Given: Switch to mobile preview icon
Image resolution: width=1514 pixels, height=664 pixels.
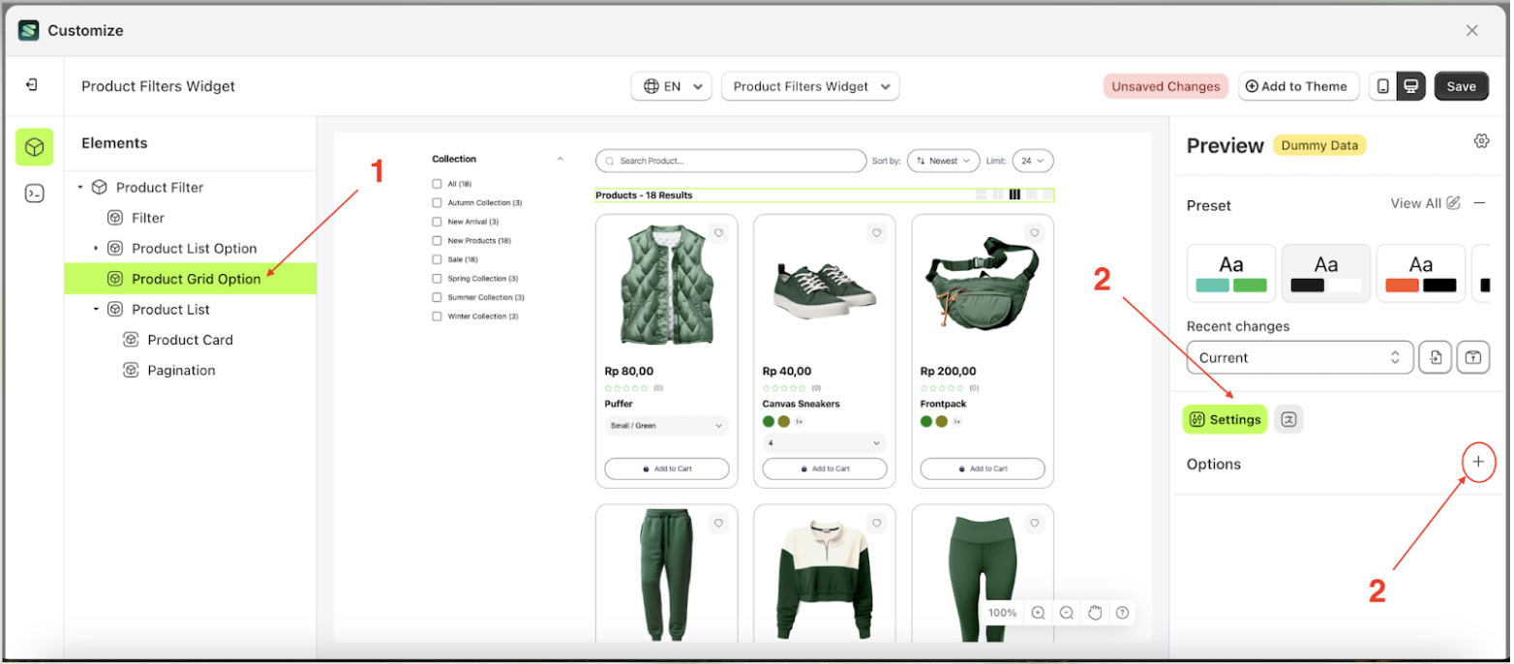Looking at the screenshot, I should tap(1382, 86).
